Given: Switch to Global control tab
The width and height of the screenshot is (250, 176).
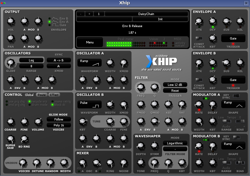Looking at the screenshot, I should click(x=29, y=95).
